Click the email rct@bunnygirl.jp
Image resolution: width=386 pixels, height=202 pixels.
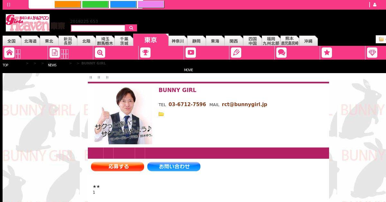(244, 104)
